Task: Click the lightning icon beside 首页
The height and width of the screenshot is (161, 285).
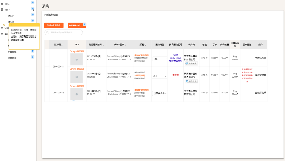Action: [33, 3]
